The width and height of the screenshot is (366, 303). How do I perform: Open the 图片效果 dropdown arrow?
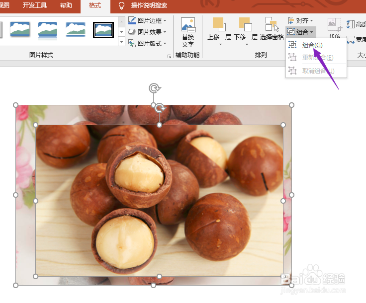pyautogui.click(x=165, y=32)
